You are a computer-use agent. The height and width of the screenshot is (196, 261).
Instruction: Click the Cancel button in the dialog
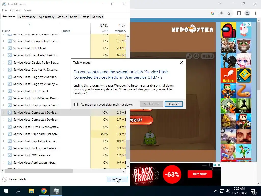pos(174,104)
